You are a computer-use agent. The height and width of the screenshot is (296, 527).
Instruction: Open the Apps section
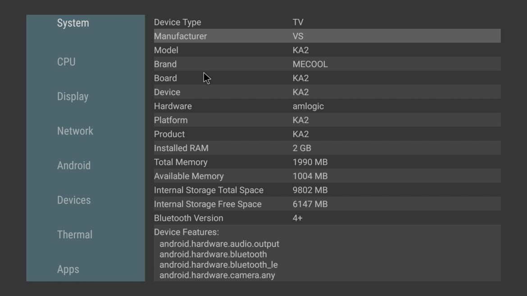coord(68,269)
